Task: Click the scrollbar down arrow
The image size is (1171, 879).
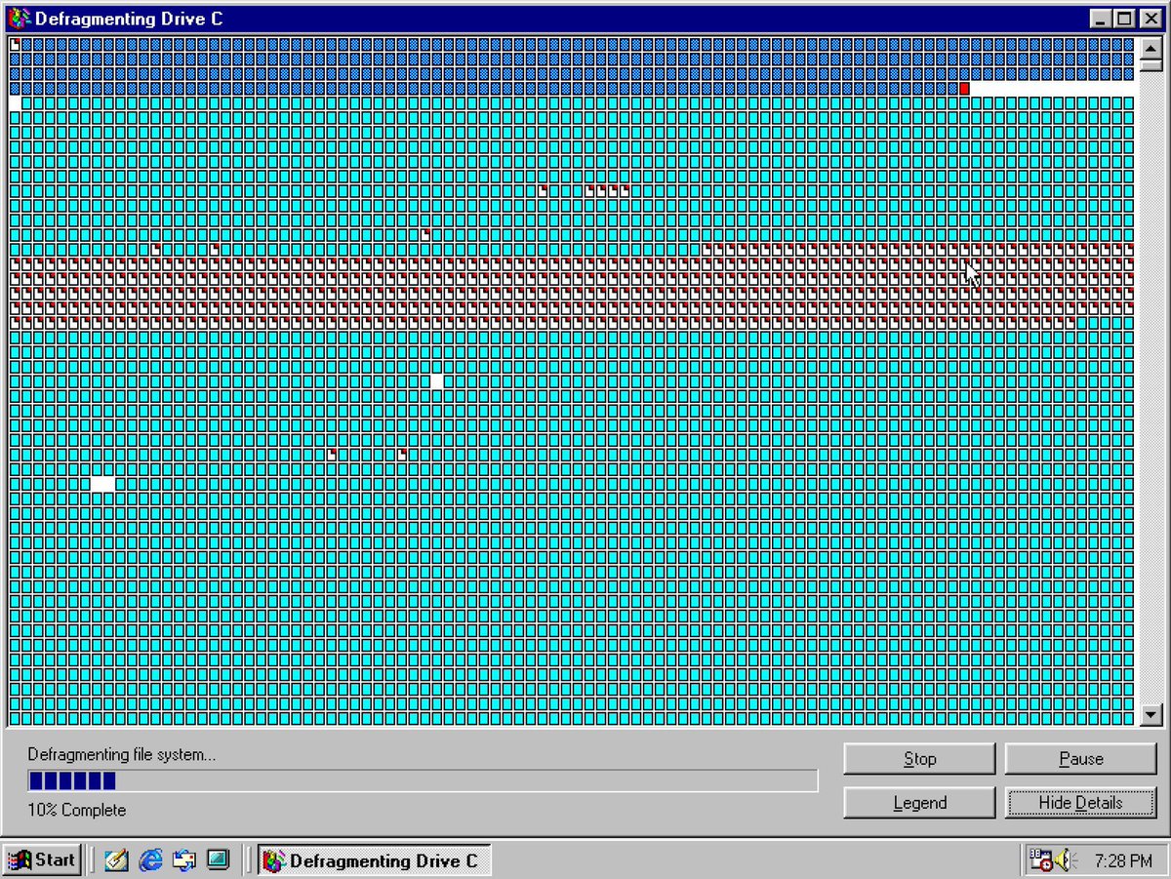Action: (x=1151, y=714)
